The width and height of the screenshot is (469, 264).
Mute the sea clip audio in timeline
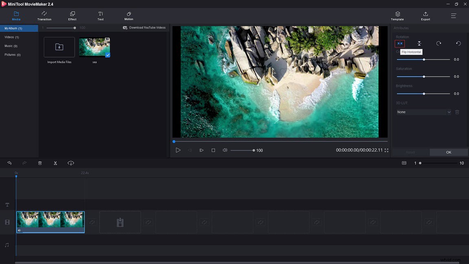click(x=19, y=231)
